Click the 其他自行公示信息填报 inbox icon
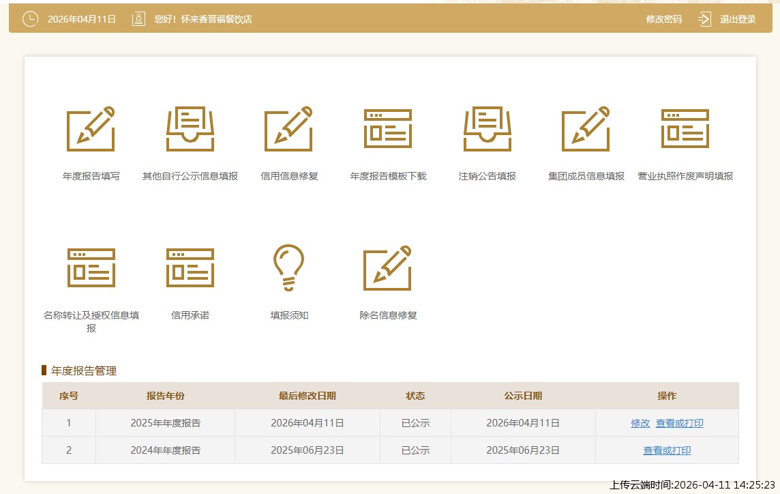The width and height of the screenshot is (780, 494). [190, 129]
